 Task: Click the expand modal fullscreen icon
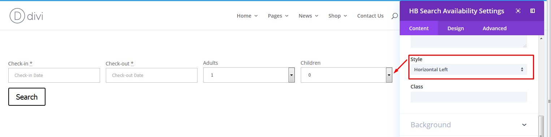click(518, 11)
